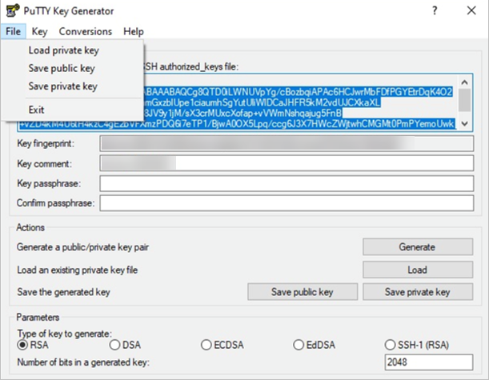This screenshot has width=489, height=380.
Task: Click the Save private key button
Action: click(x=418, y=292)
